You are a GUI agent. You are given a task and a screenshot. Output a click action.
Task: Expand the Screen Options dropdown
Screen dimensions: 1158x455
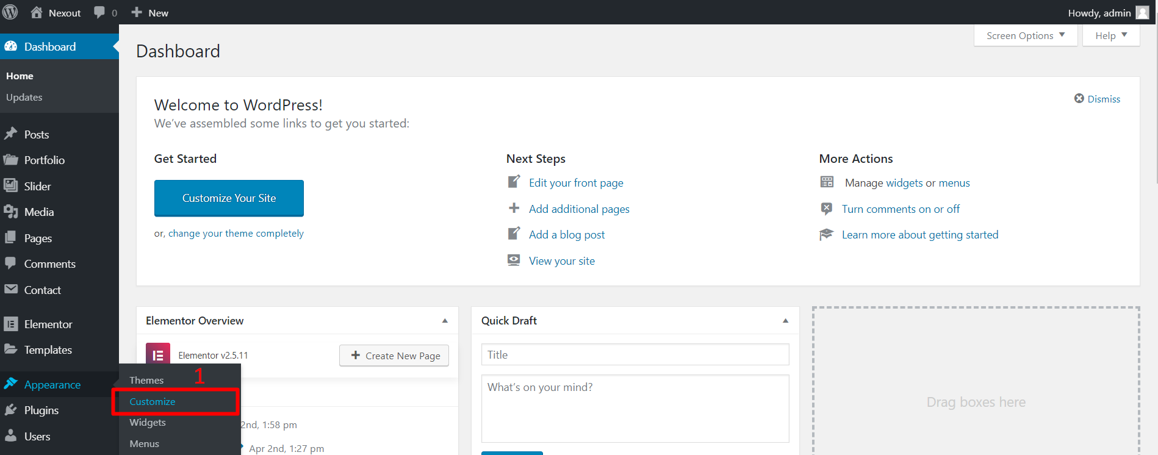[x=1025, y=35]
